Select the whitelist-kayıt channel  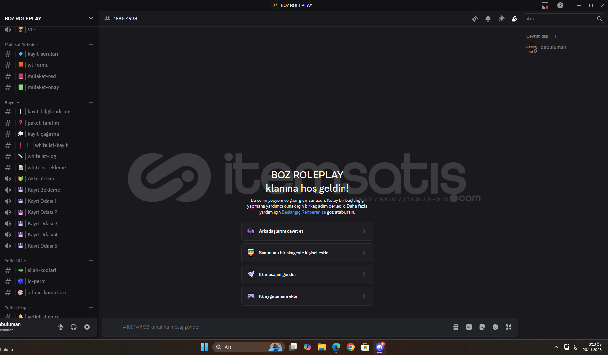pyautogui.click(x=48, y=145)
